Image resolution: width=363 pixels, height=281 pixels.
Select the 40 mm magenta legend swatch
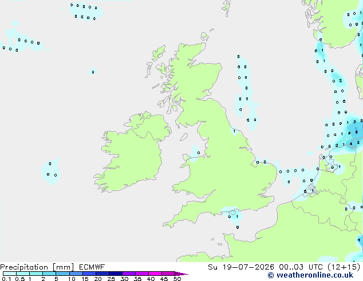(155, 274)
